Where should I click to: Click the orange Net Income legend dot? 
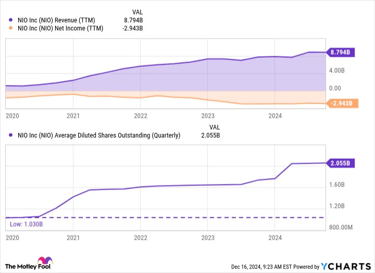(10, 28)
